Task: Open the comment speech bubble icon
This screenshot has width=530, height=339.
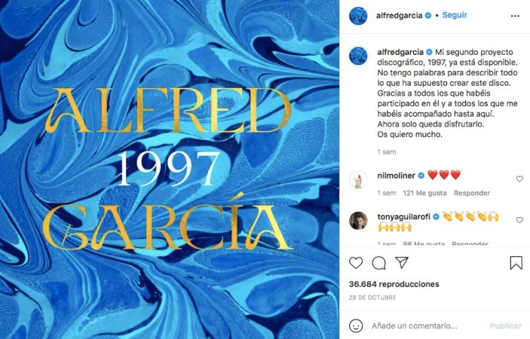Action: 379,263
